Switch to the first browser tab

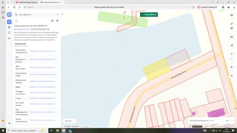click(27, 2)
